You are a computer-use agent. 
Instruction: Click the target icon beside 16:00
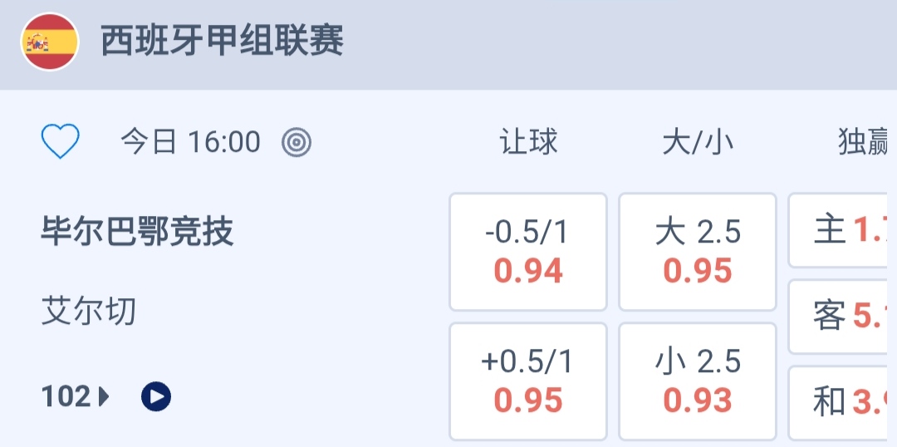click(297, 143)
